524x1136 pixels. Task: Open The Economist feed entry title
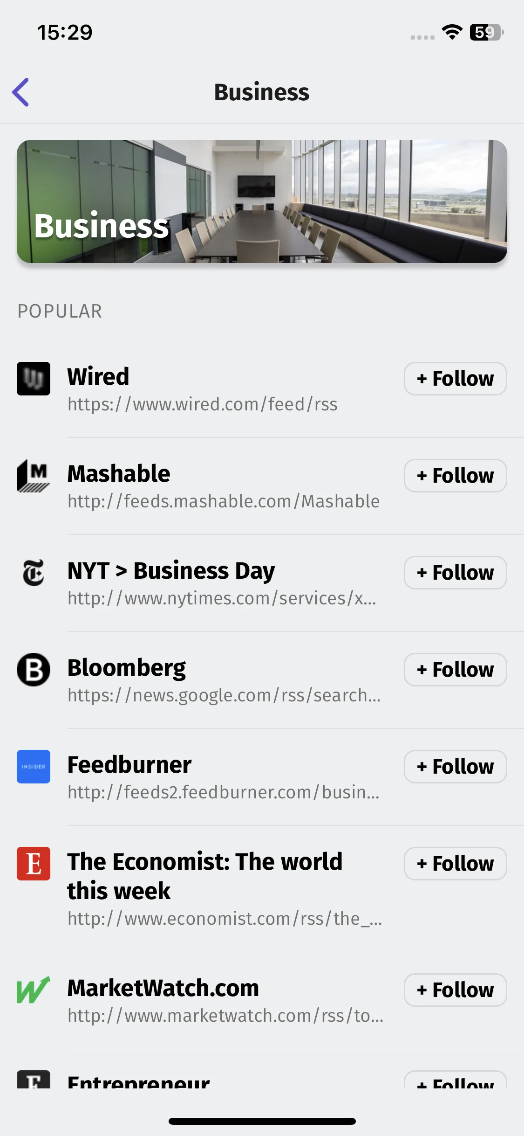[205, 876]
